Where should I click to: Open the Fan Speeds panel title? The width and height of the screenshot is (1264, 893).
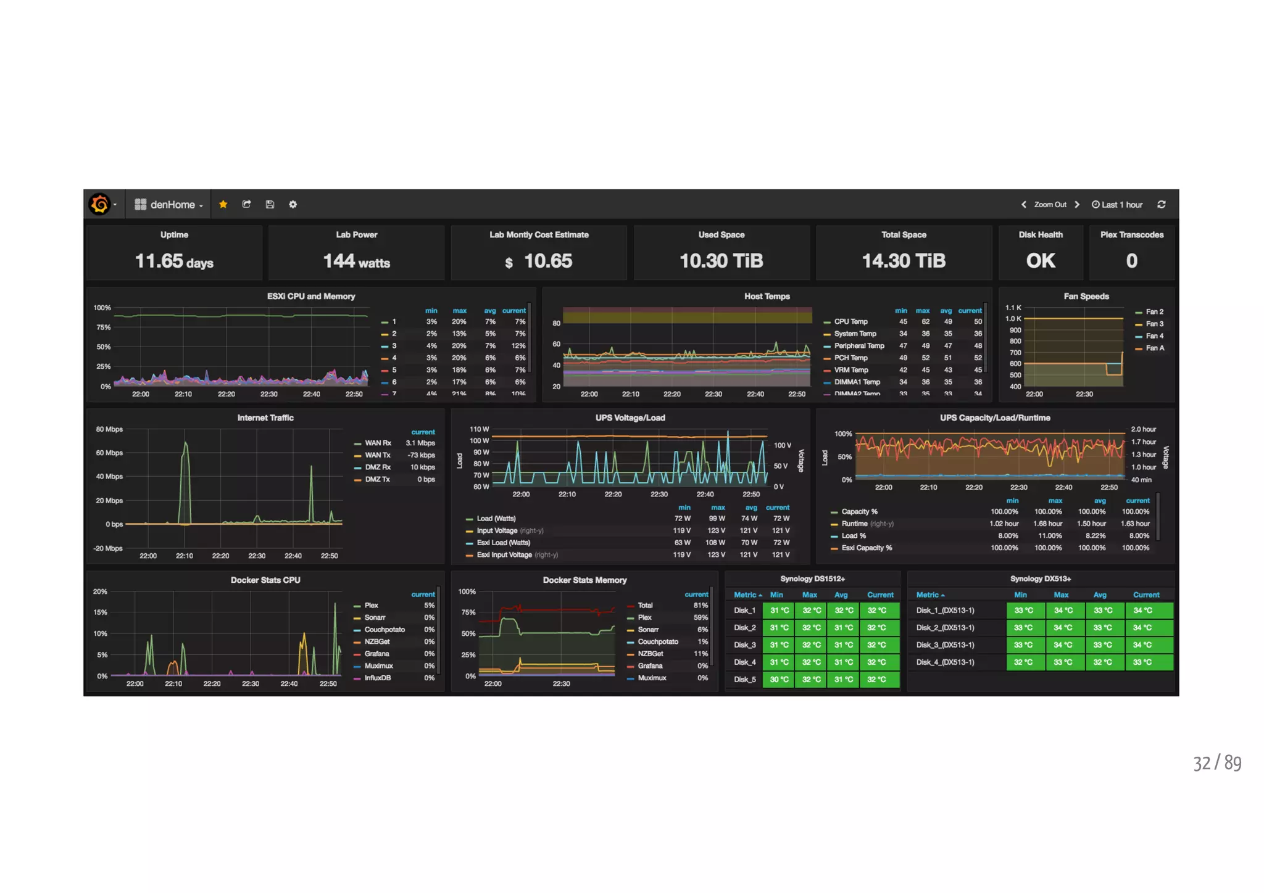[1086, 296]
